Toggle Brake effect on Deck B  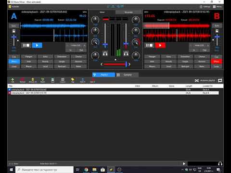point(202,66)
